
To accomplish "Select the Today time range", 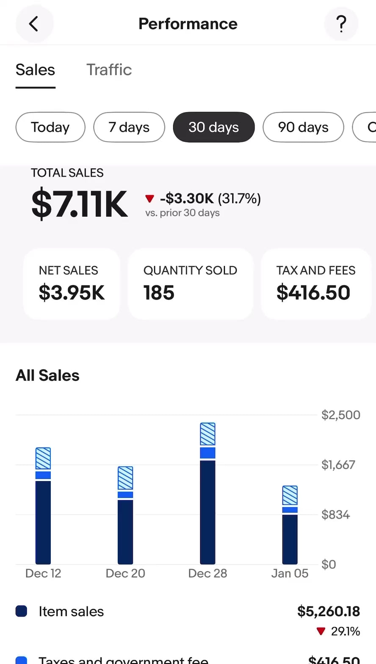I will pos(50,127).
